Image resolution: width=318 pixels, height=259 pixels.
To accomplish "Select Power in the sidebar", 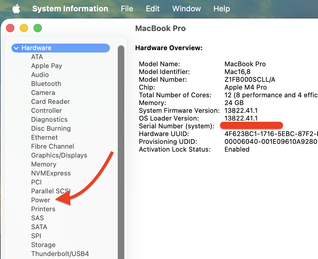I will [x=41, y=200].
